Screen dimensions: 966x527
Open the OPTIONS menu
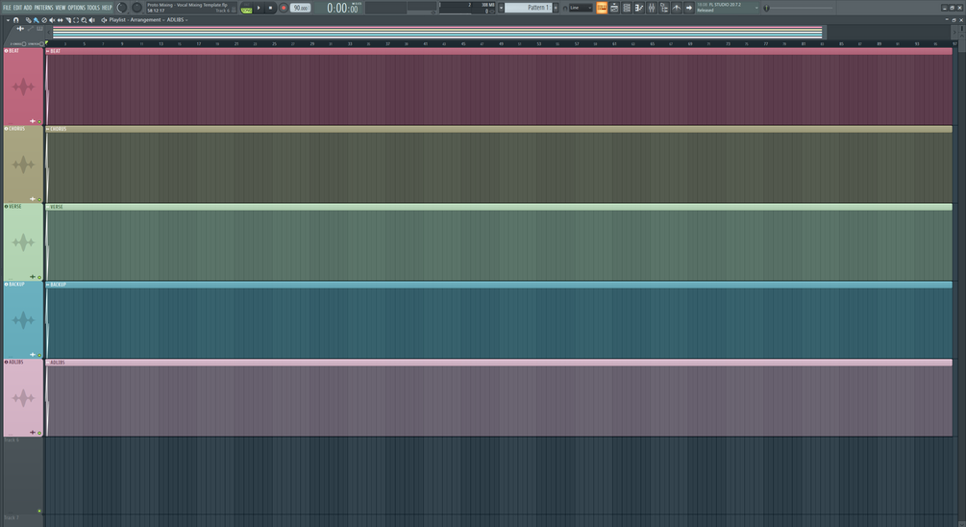76,8
